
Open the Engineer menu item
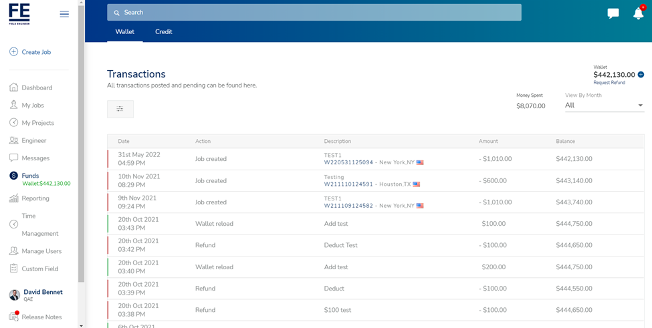pyautogui.click(x=34, y=140)
